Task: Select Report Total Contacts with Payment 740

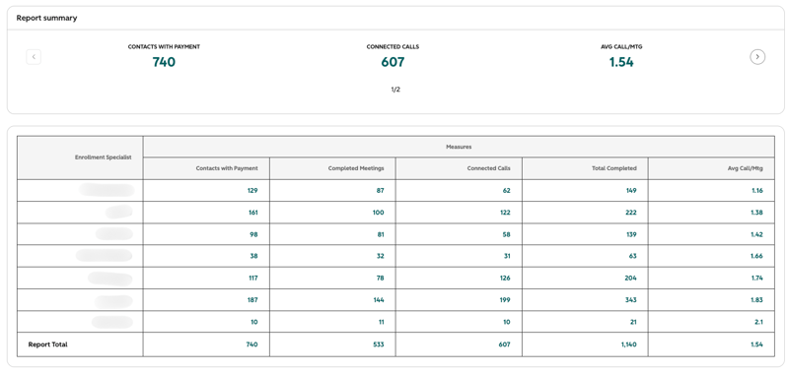Action: pos(252,344)
